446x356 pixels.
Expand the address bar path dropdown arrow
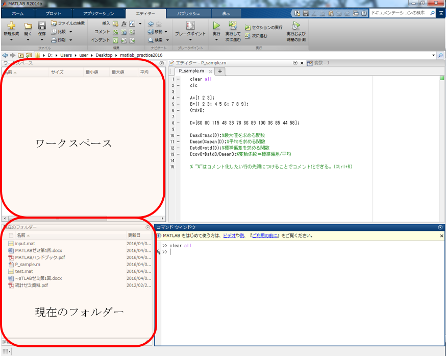[434, 55]
